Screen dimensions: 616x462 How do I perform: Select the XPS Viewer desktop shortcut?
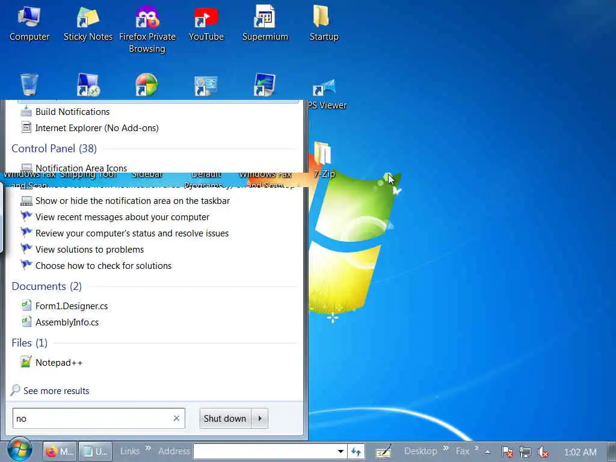[325, 94]
